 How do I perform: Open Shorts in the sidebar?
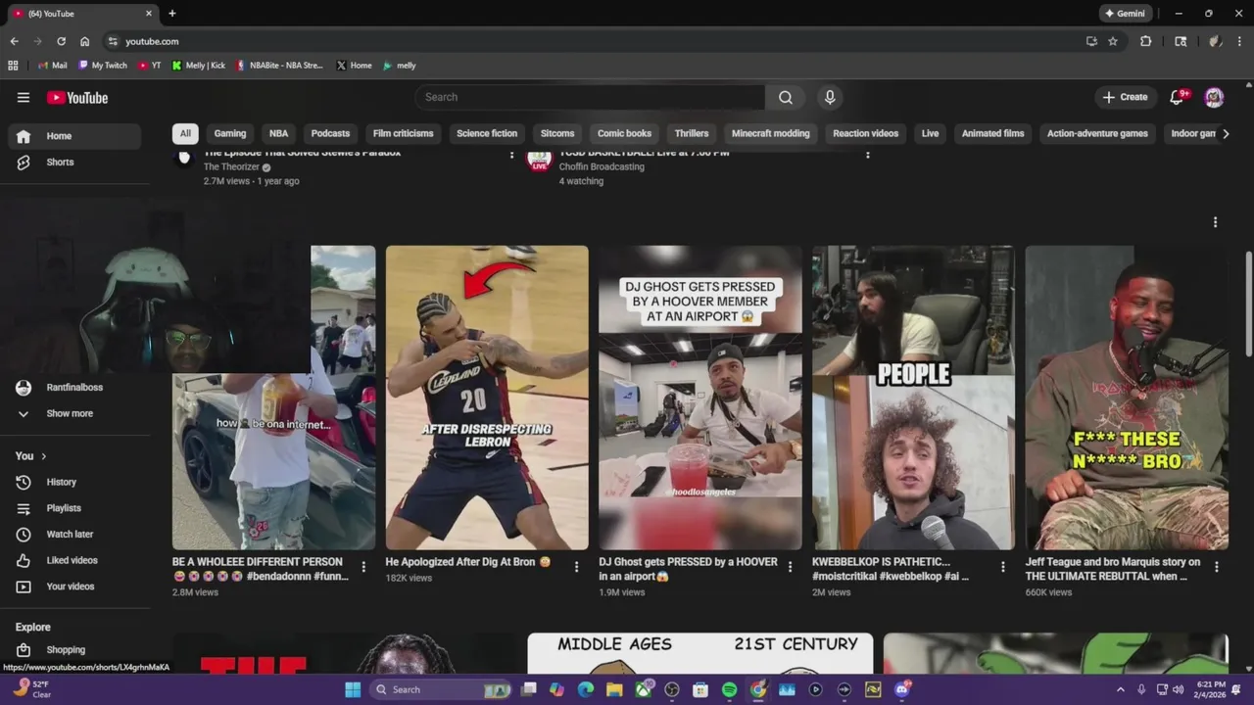[x=74, y=162]
